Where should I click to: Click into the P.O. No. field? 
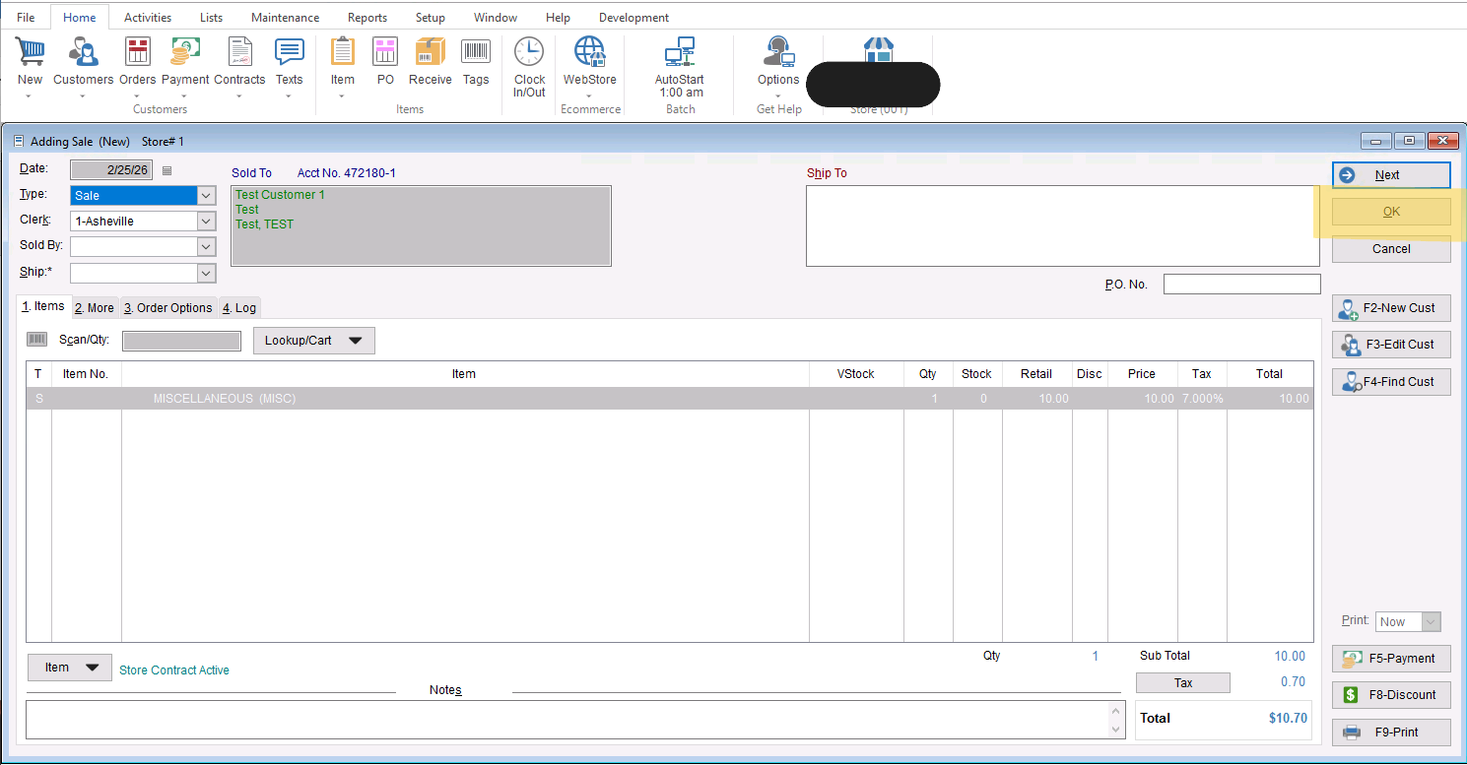[1241, 285]
